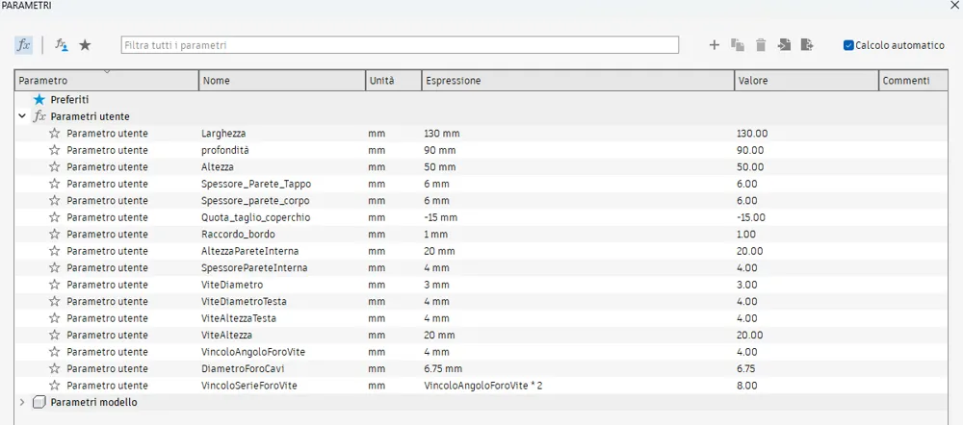Show user parameters filter icon
Image resolution: width=963 pixels, height=425 pixels.
62,45
